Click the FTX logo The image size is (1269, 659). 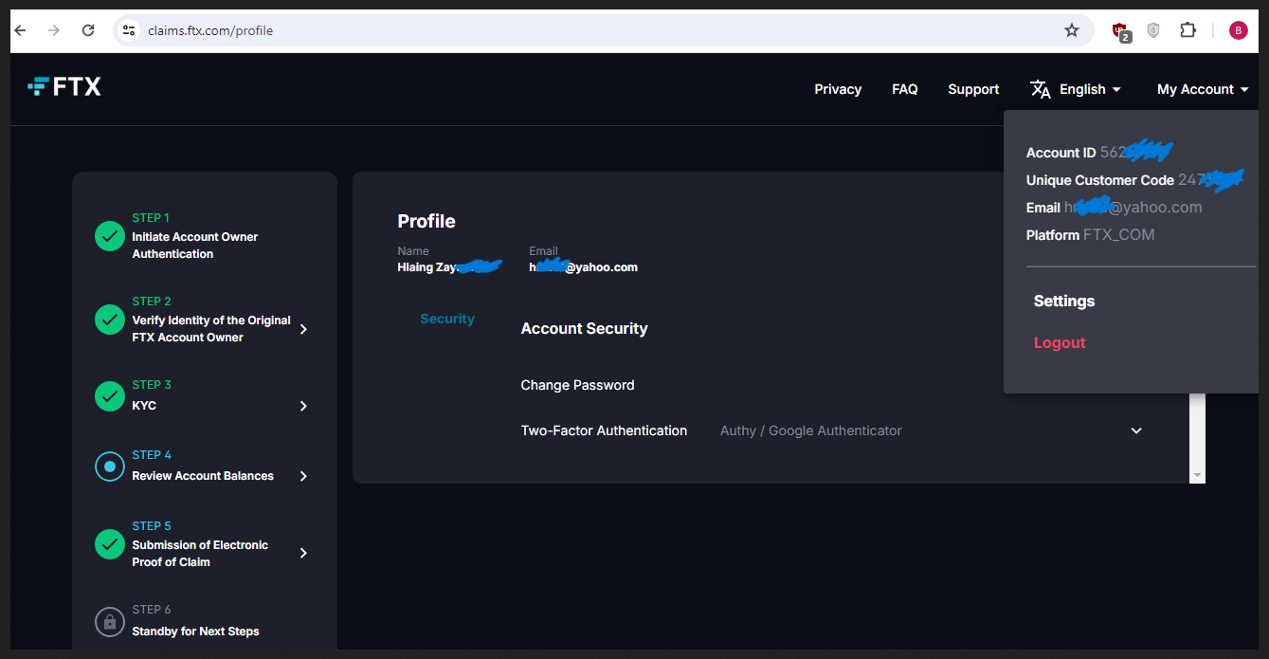tap(64, 87)
